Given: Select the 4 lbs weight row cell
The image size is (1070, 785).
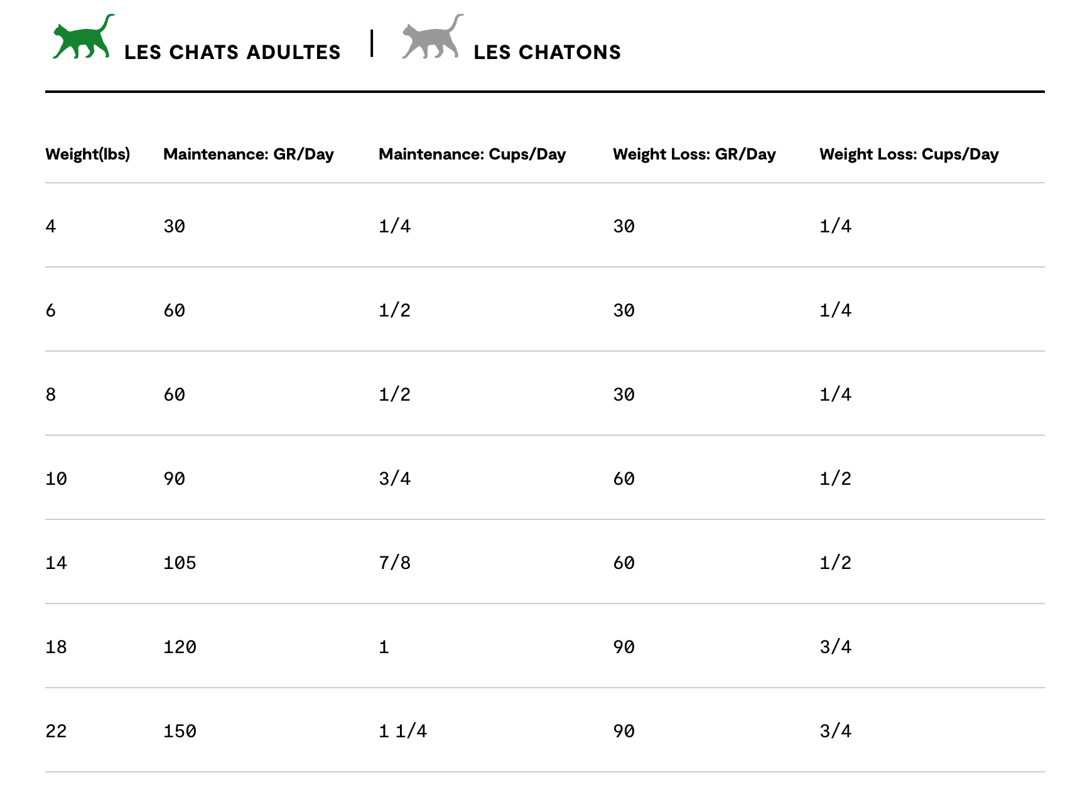Looking at the screenshot, I should point(51,226).
